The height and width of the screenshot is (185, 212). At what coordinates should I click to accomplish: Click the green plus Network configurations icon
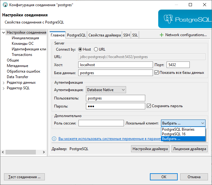coord(161,35)
